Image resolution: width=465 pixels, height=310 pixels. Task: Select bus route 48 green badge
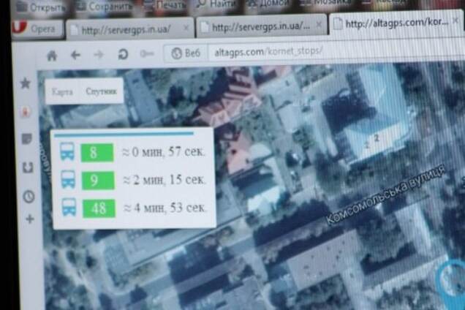(98, 208)
